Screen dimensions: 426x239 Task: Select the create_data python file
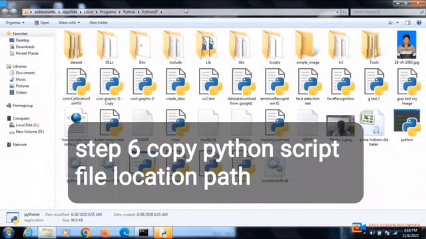click(x=176, y=85)
